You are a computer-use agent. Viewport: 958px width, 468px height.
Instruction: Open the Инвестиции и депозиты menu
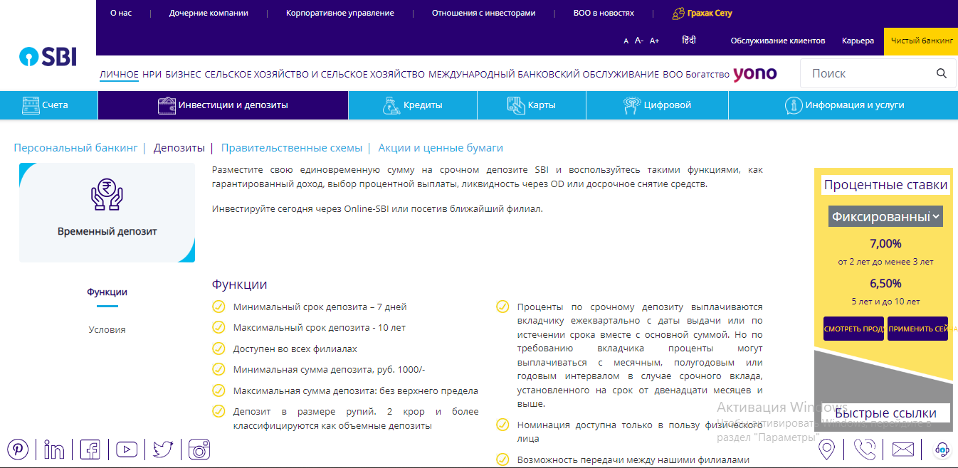coord(223,105)
